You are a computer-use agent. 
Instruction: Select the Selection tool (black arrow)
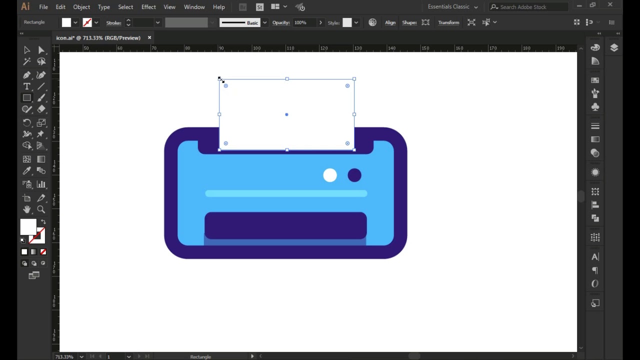click(27, 50)
